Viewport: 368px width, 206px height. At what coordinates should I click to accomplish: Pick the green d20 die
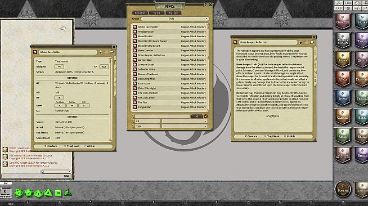click(19, 193)
